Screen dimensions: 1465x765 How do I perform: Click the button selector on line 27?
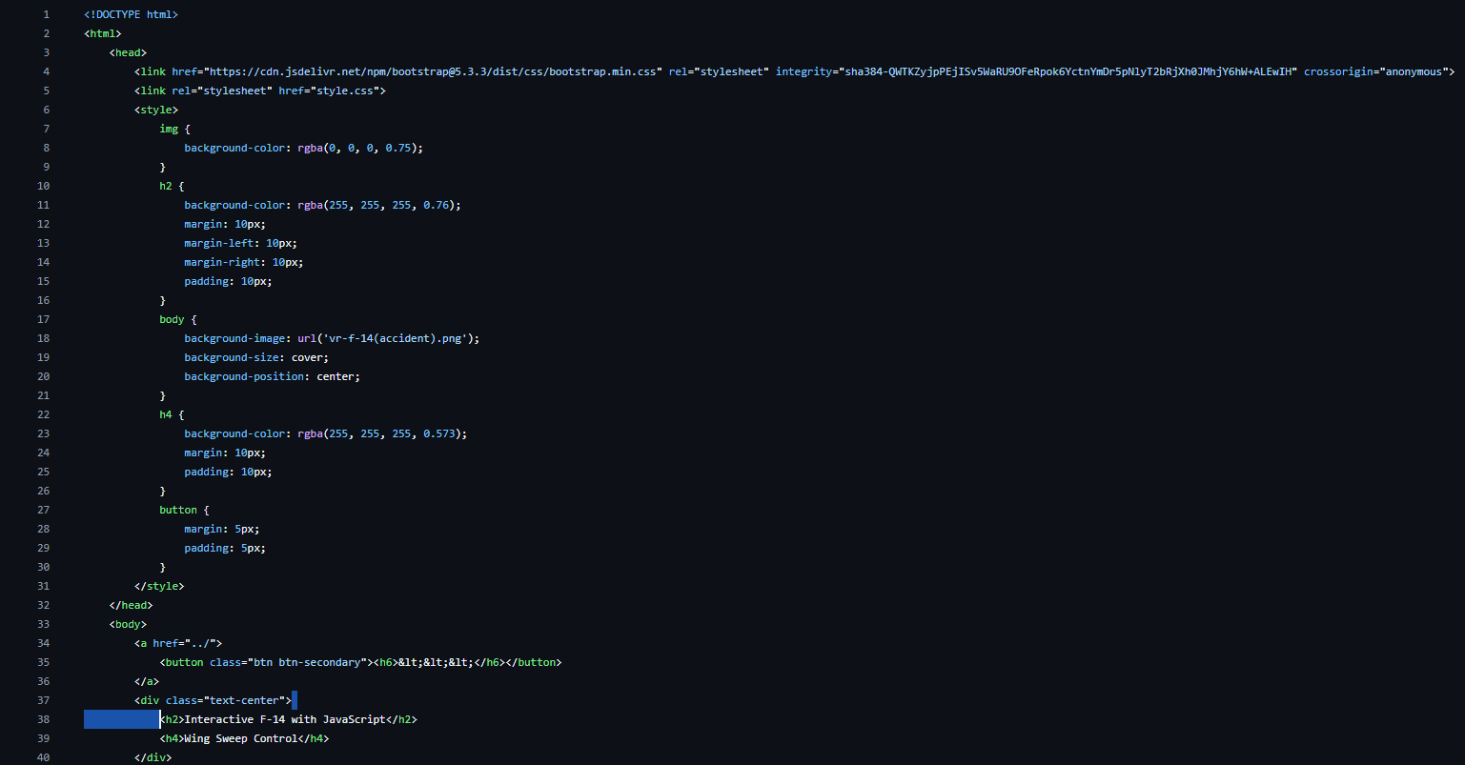[178, 510]
